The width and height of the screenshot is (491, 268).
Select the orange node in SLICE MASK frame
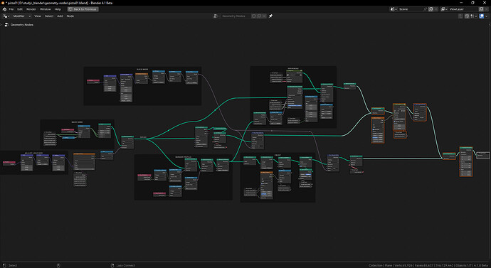(x=142, y=78)
